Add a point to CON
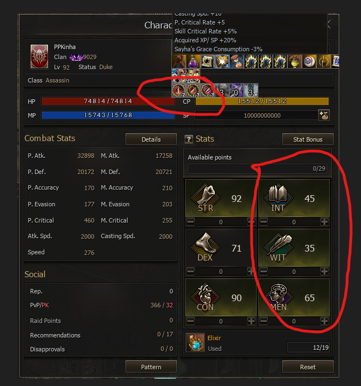Screen dimensions: 361x386 tap(251, 321)
